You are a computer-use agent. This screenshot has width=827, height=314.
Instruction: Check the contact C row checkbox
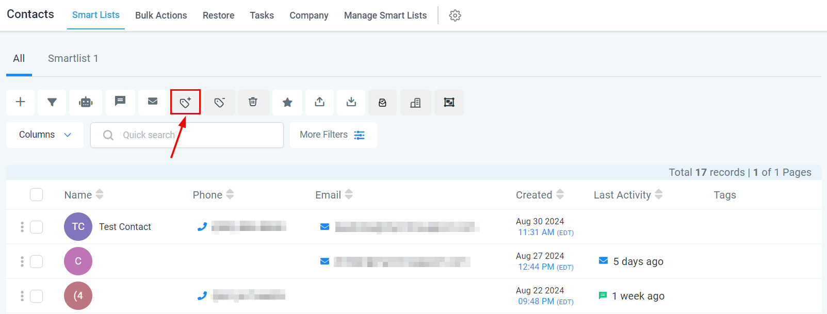pyautogui.click(x=36, y=261)
